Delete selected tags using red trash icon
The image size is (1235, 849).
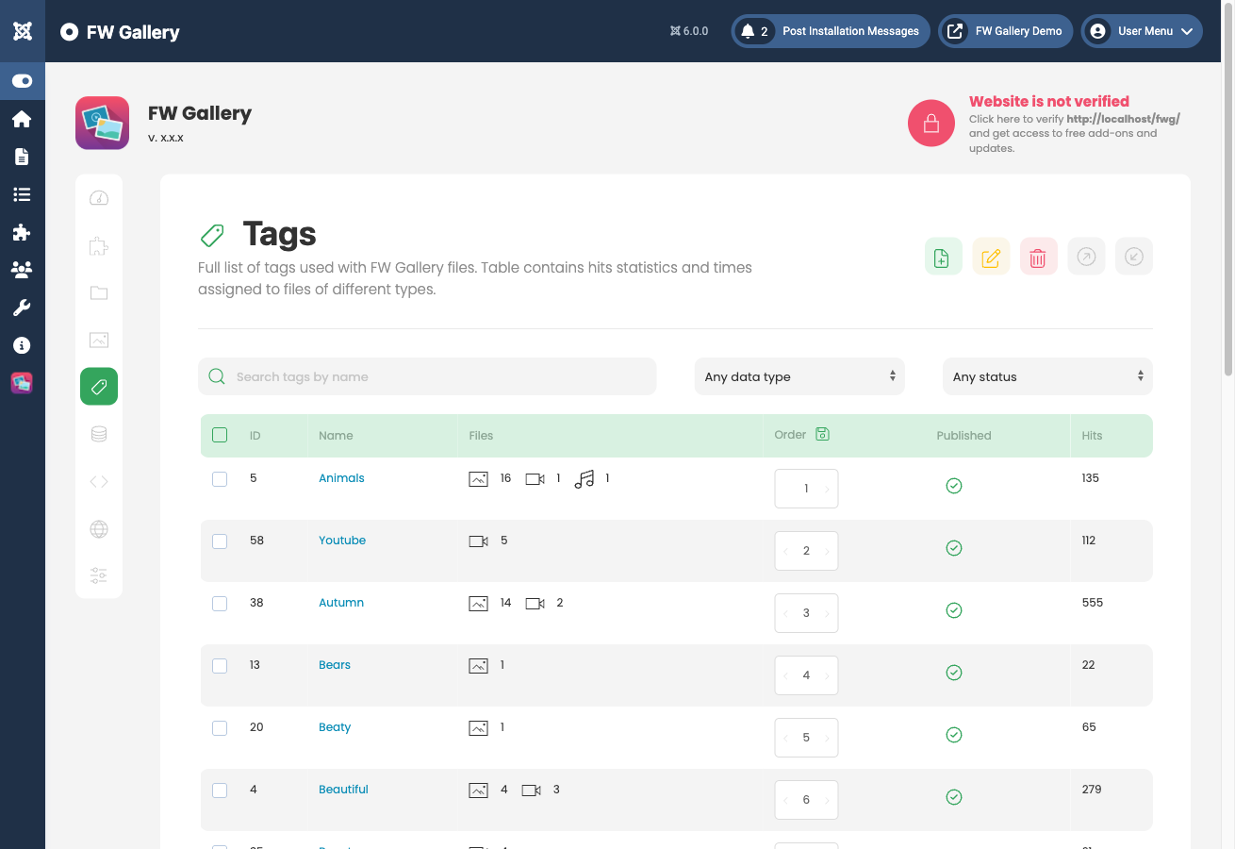point(1038,256)
